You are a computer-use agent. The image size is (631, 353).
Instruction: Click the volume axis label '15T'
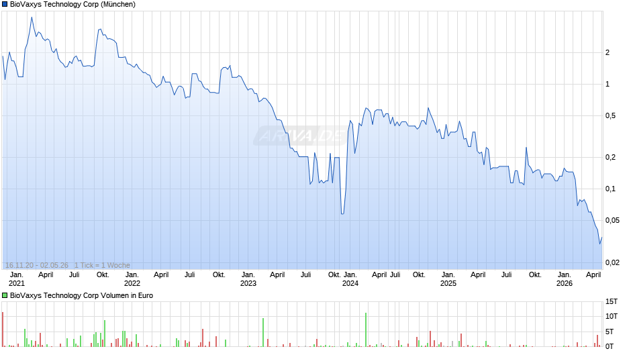(612, 301)
